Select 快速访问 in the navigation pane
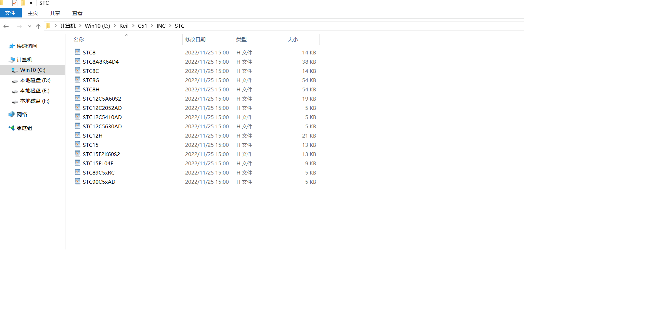 27,46
